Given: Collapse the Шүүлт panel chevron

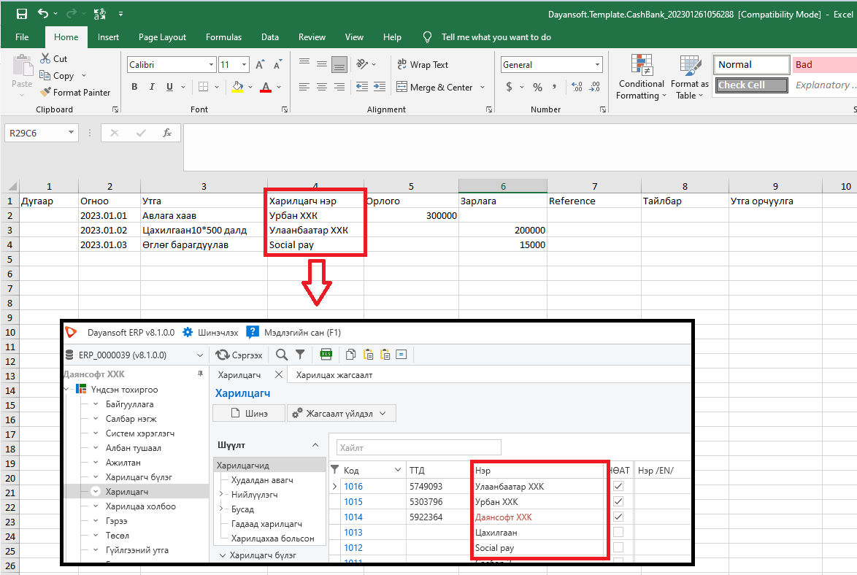Looking at the screenshot, I should (x=315, y=445).
